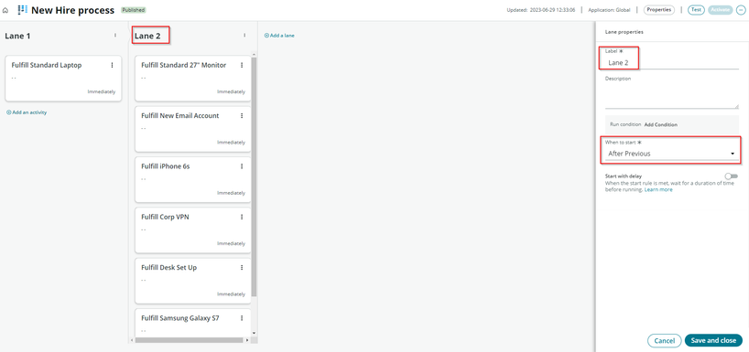The width and height of the screenshot is (749, 352).
Task: Open Fulfill New Email Account card menu
Action: tap(242, 116)
